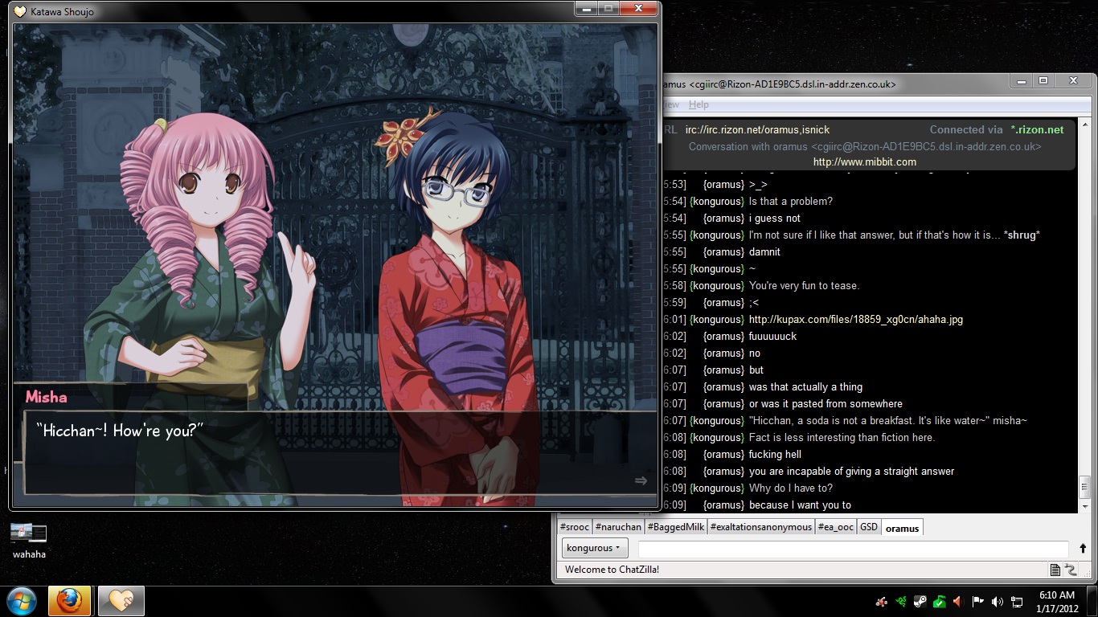Click the molecule-shaped tray icon

(x=882, y=601)
